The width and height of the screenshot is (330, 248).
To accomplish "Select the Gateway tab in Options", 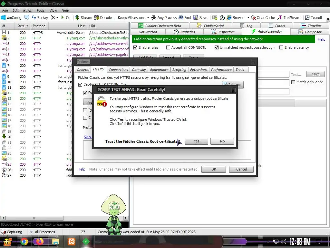I will click(139, 70).
